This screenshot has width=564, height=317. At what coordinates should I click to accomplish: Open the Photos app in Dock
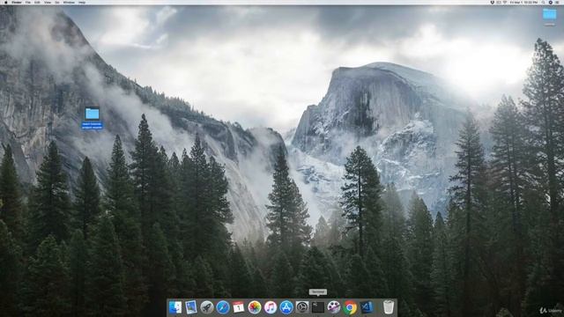pyautogui.click(x=255, y=307)
